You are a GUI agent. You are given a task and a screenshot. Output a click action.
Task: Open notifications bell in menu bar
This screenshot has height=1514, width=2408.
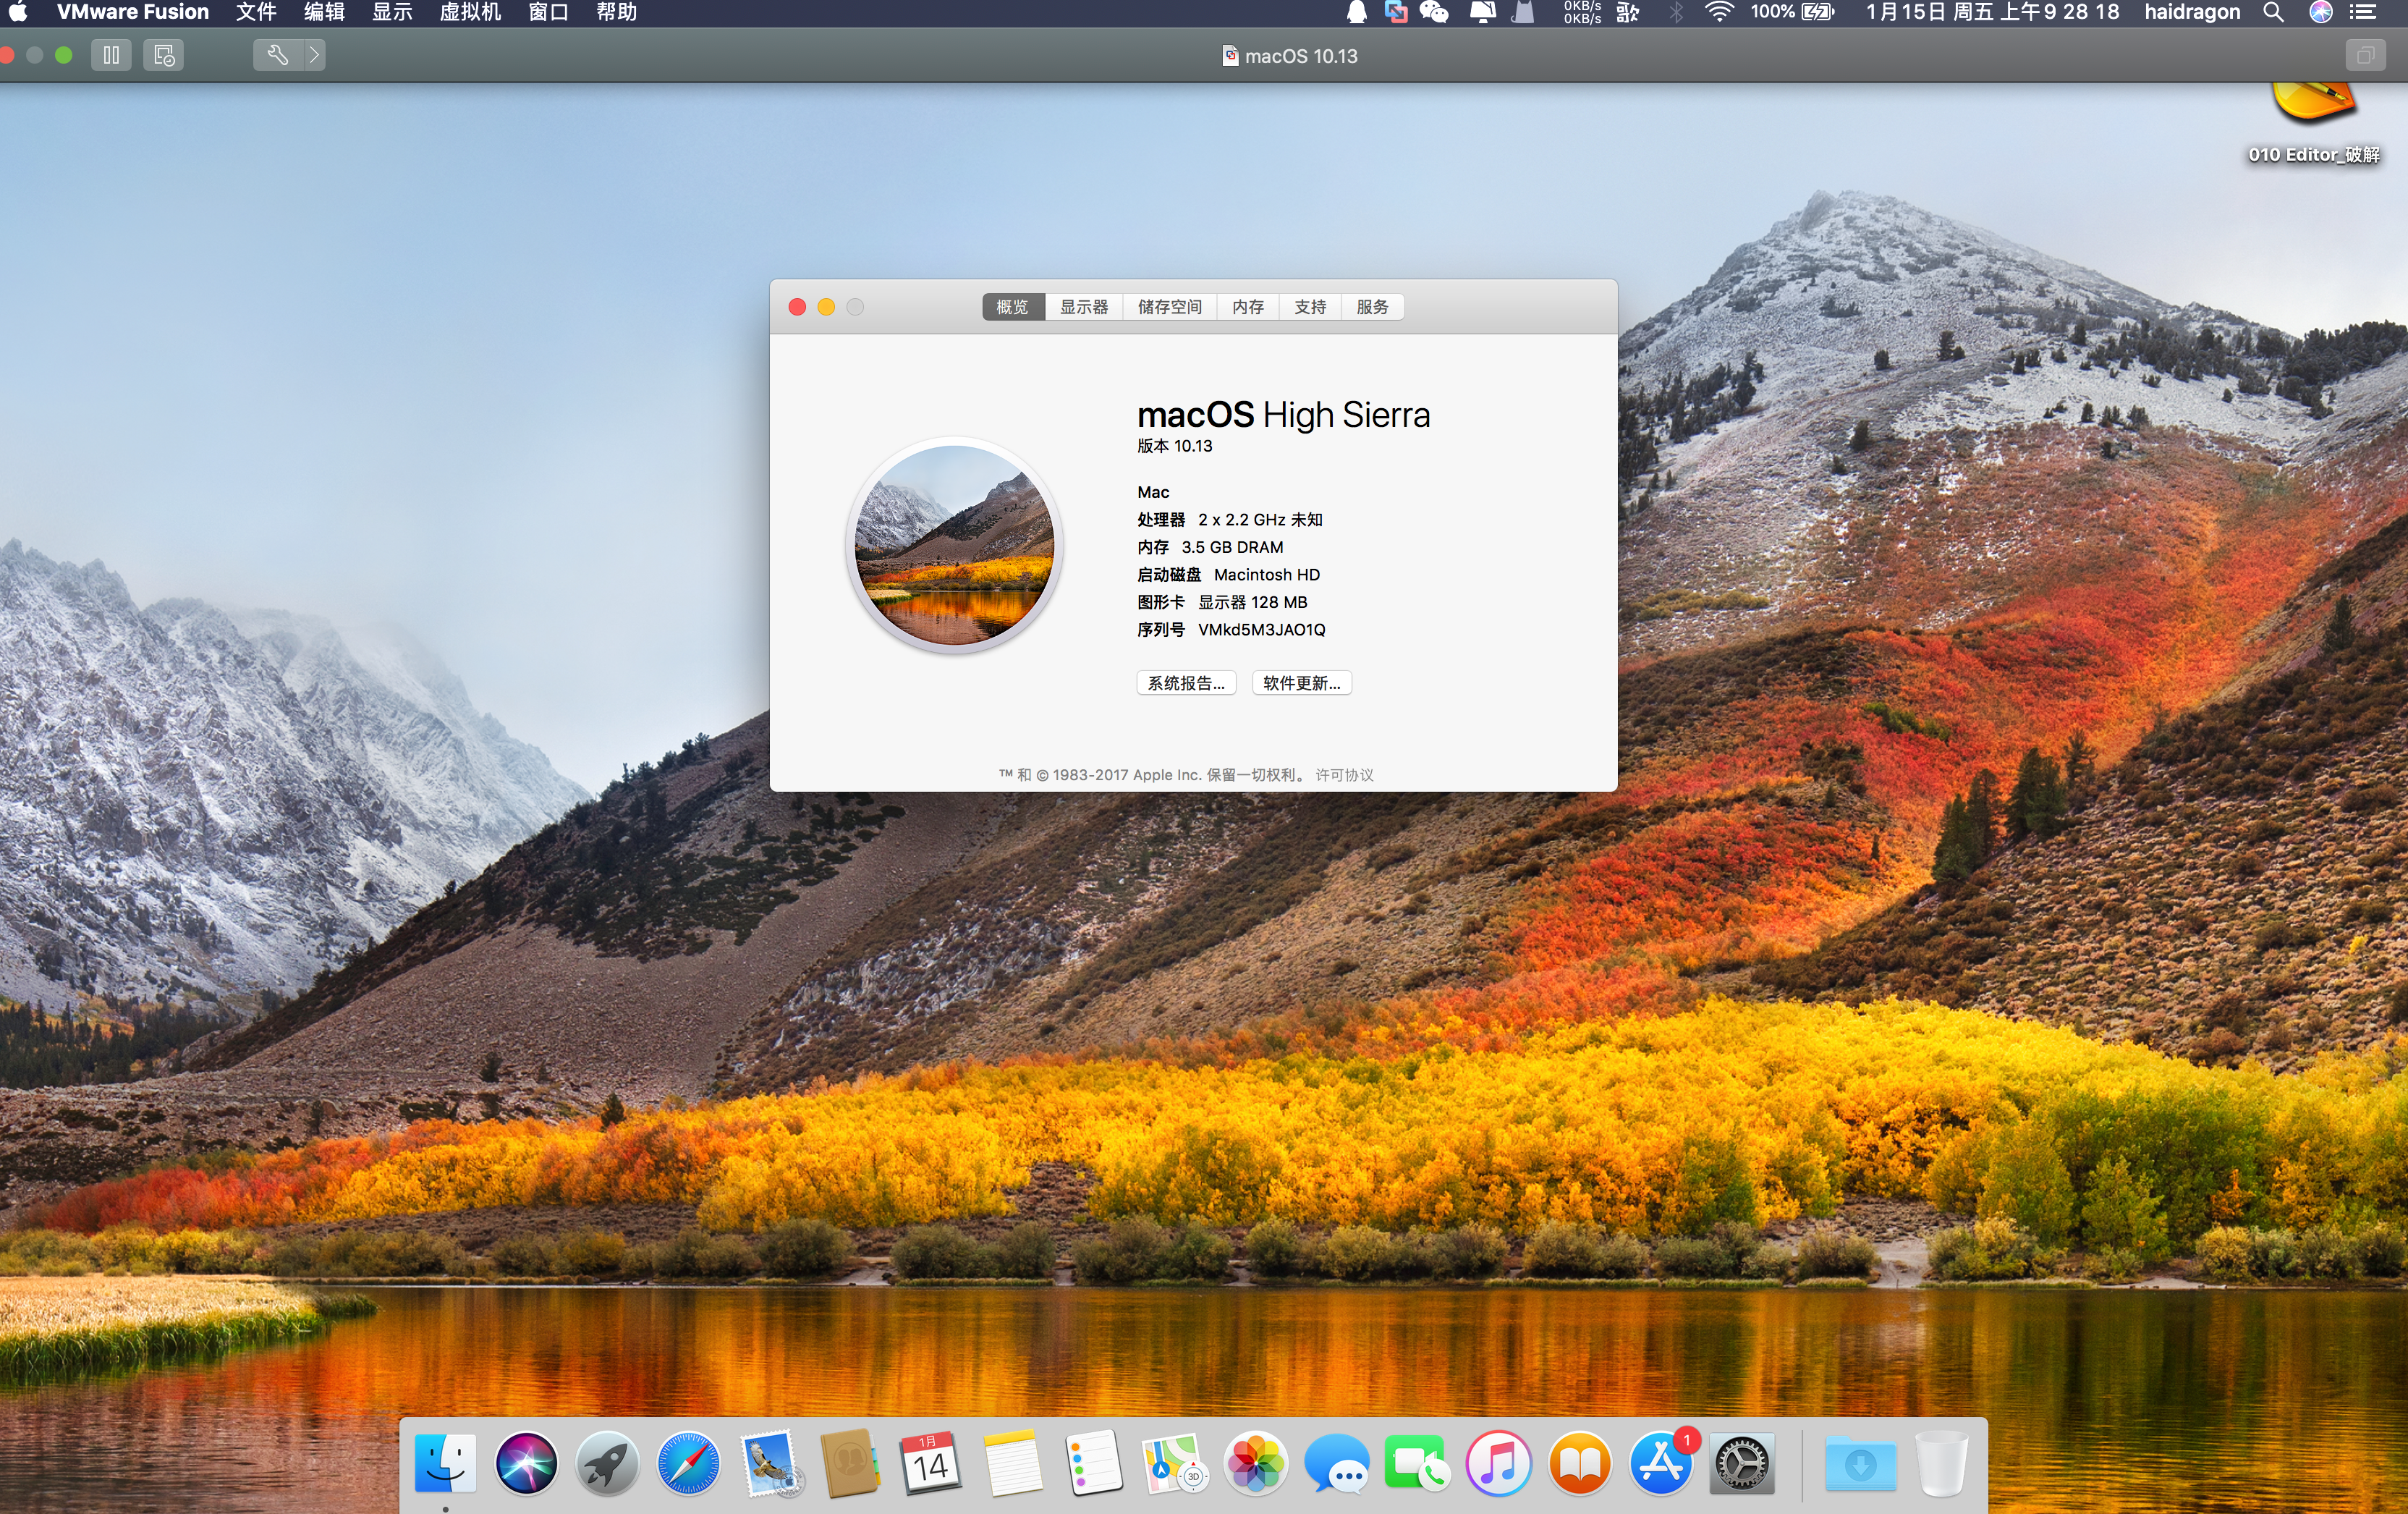pyautogui.click(x=1357, y=12)
